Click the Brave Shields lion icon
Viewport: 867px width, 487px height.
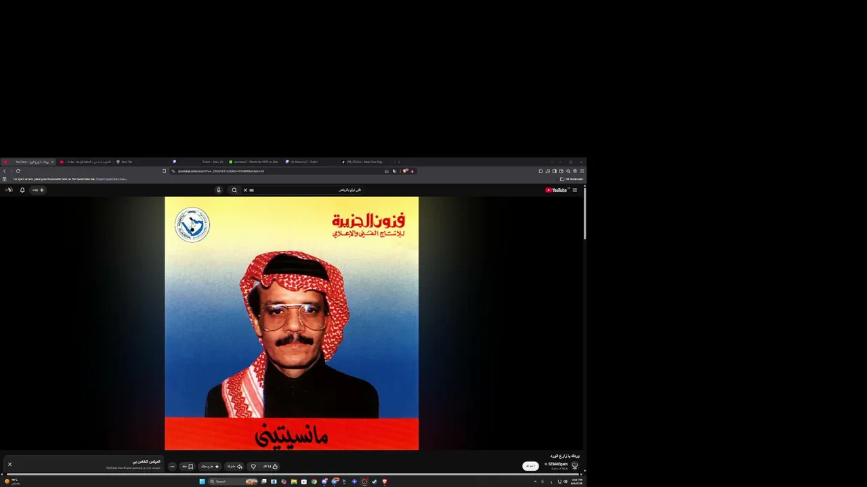coord(406,171)
